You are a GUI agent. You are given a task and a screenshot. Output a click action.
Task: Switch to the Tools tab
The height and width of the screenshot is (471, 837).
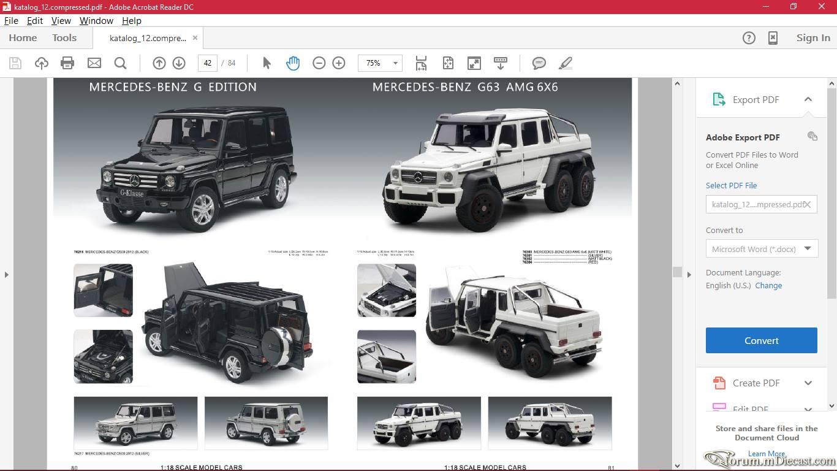click(64, 37)
